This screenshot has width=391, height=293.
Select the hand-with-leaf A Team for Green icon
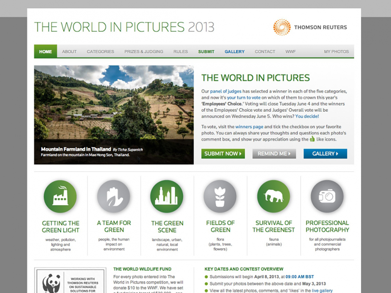click(x=113, y=196)
